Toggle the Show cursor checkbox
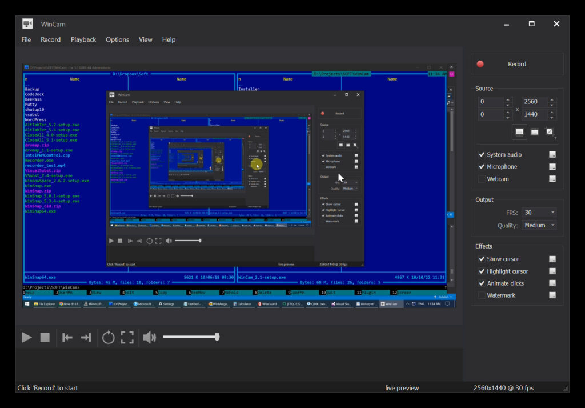This screenshot has width=585, height=408. click(x=482, y=259)
